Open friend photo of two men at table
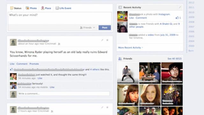Image resolution: width=204 pixels, height=115 pixels. point(150,73)
